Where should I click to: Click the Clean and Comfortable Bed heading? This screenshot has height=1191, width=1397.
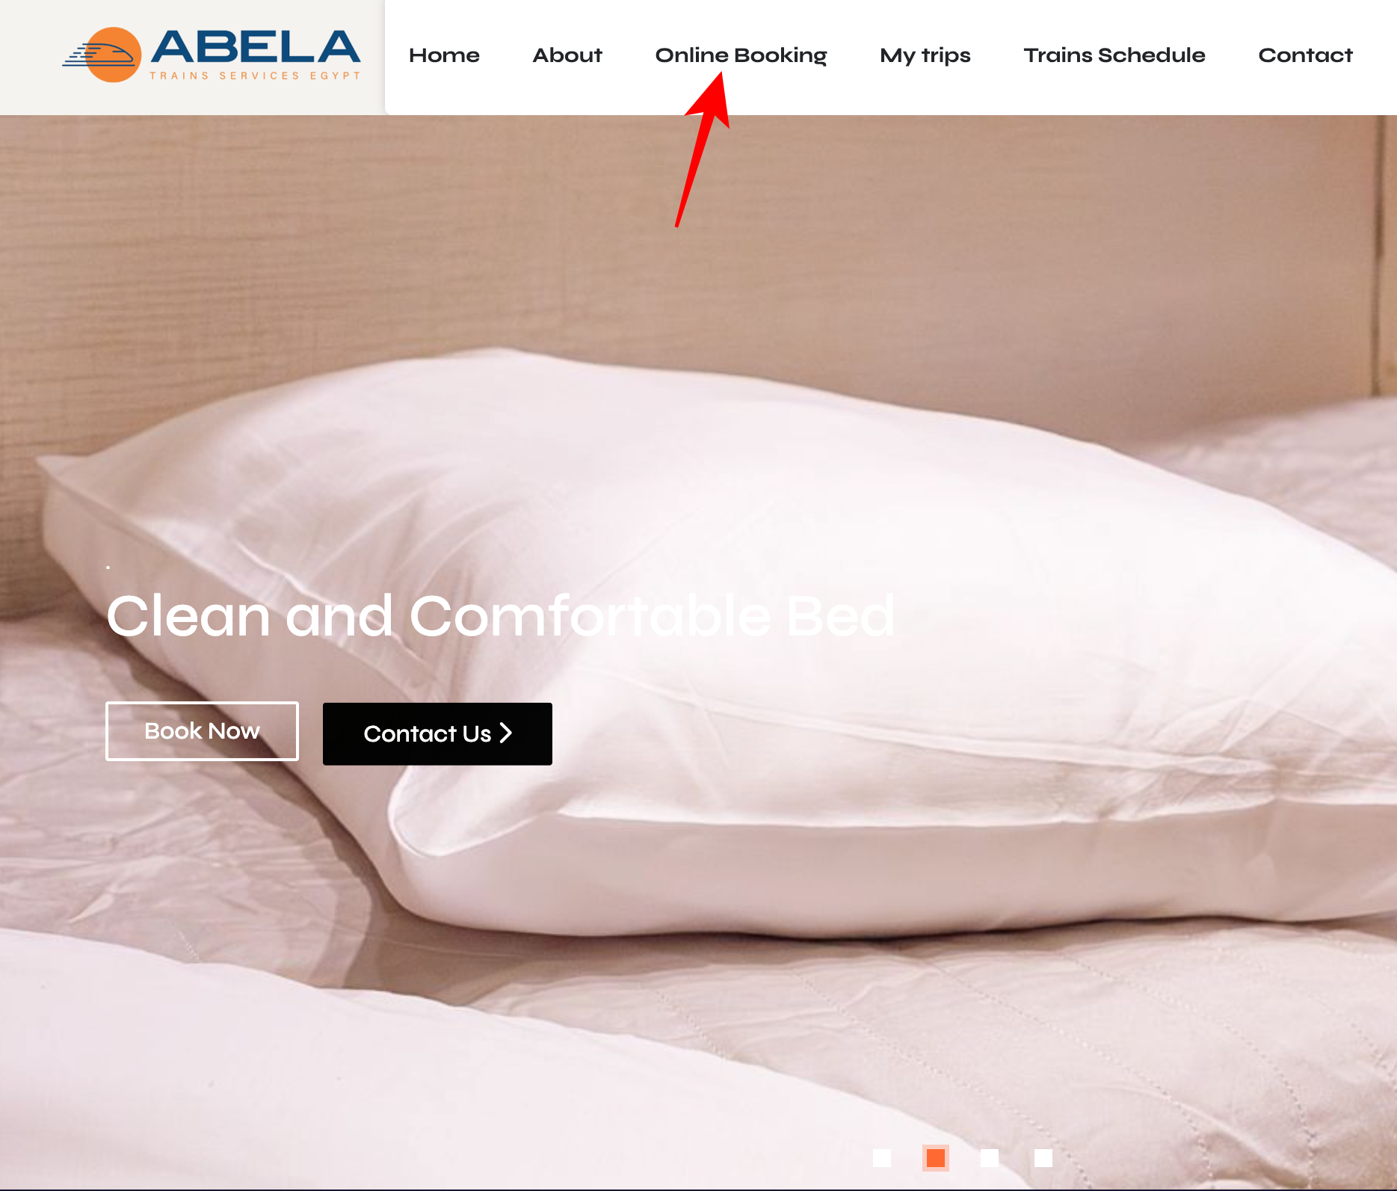[500, 616]
